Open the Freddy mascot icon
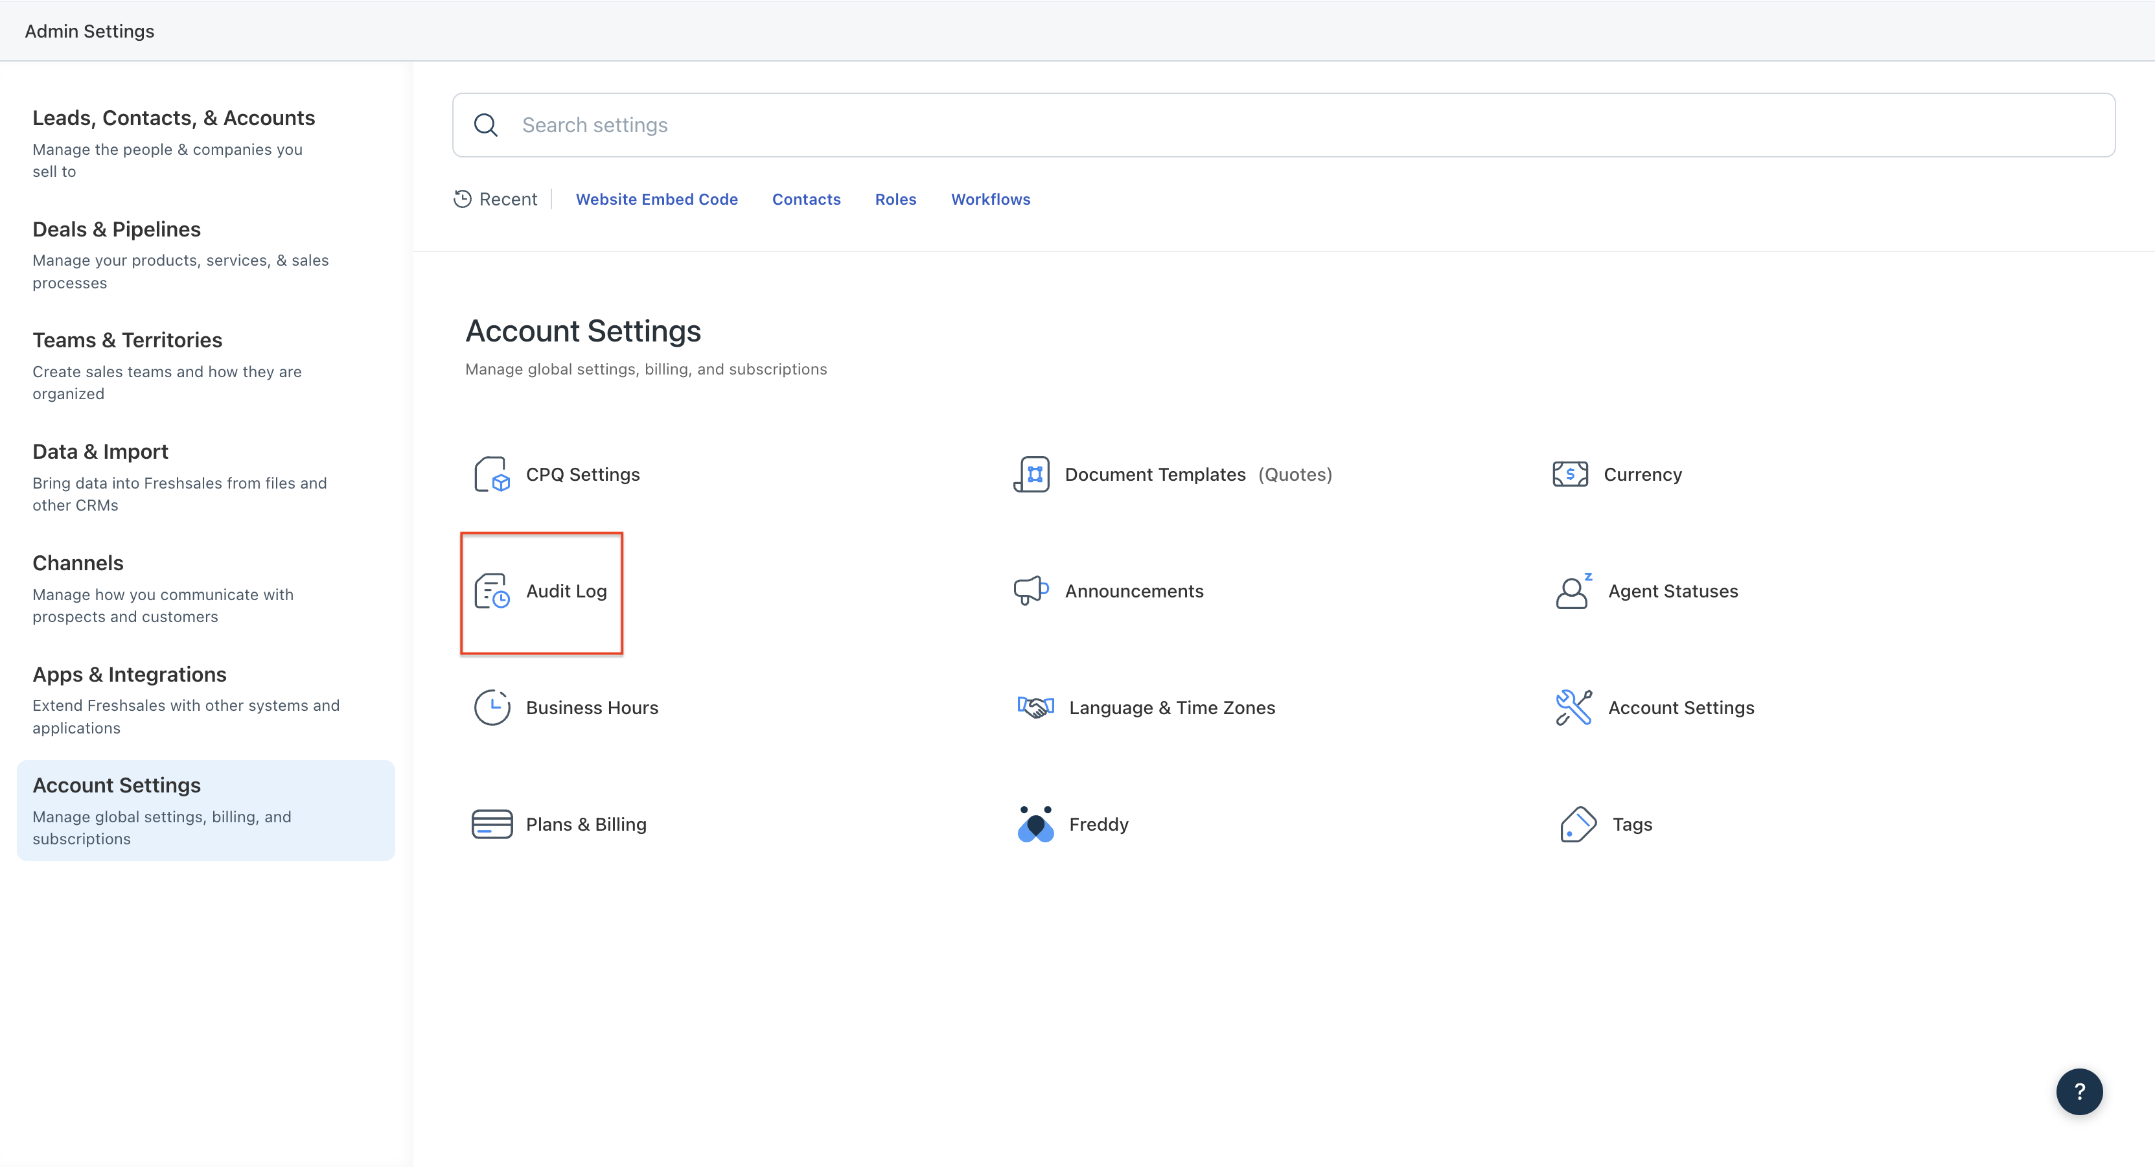 pyautogui.click(x=1035, y=824)
